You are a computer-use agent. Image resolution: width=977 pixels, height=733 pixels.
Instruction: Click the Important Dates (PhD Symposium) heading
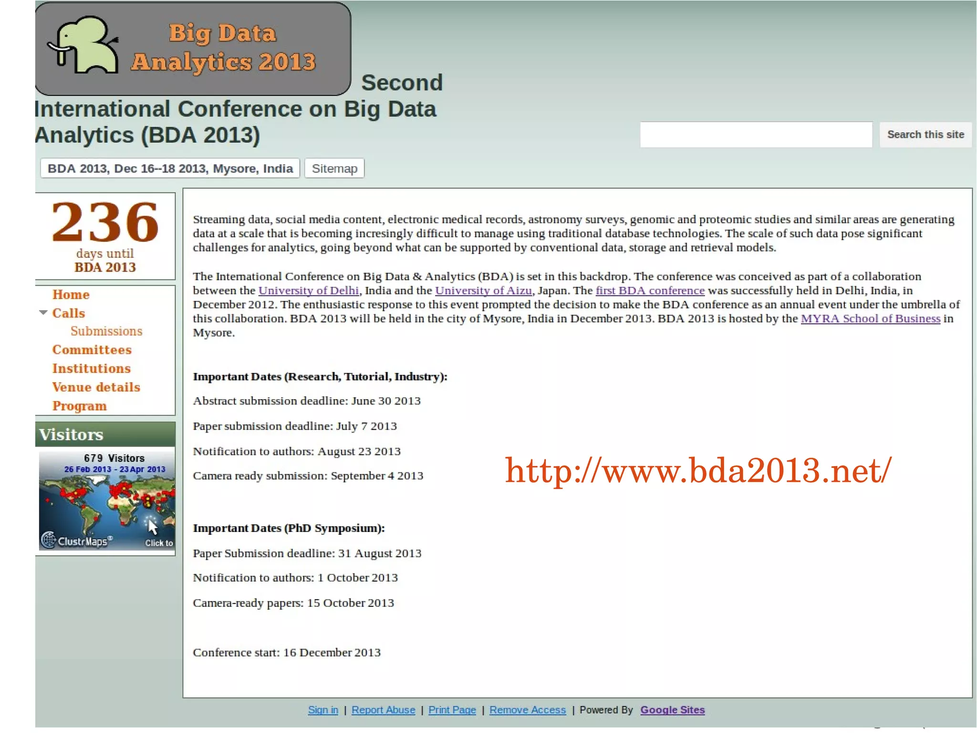tap(289, 528)
